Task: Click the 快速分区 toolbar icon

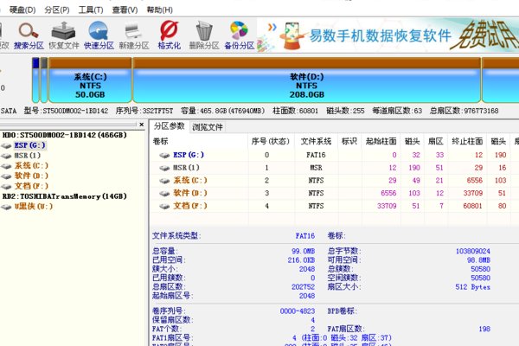Action: [99, 30]
